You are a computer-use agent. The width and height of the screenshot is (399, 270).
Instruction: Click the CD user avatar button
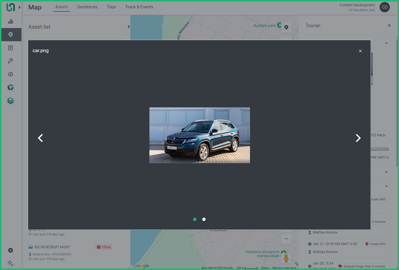pos(385,7)
